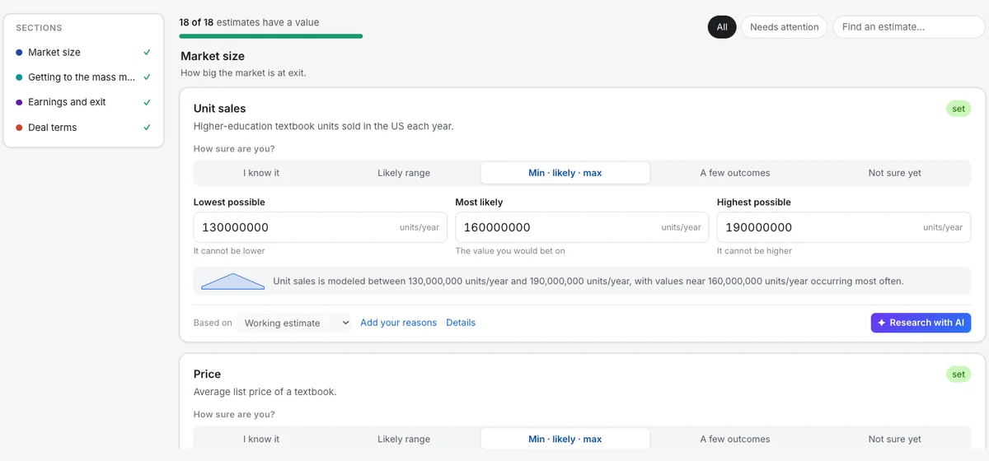Image resolution: width=989 pixels, height=461 pixels.
Task: Choose Likely range for Price
Action: (404, 439)
